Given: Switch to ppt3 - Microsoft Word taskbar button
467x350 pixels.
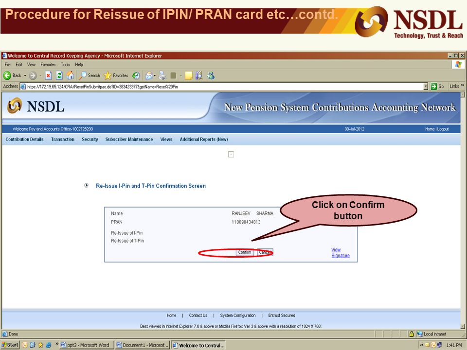Looking at the screenshot, I should (87, 345).
